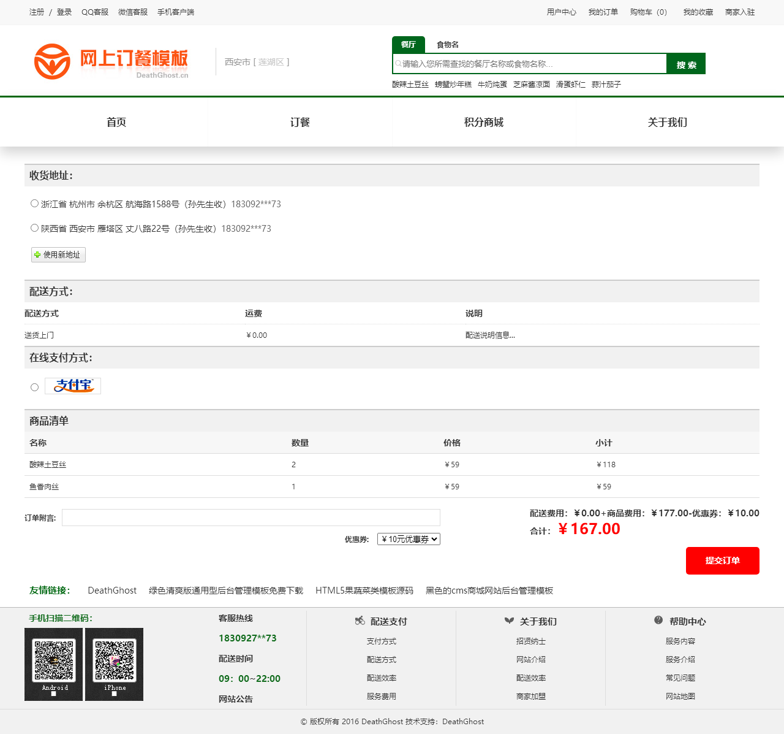The height and width of the screenshot is (734, 784).
Task: Click the delivery scooter icon in footer
Action: click(x=360, y=621)
